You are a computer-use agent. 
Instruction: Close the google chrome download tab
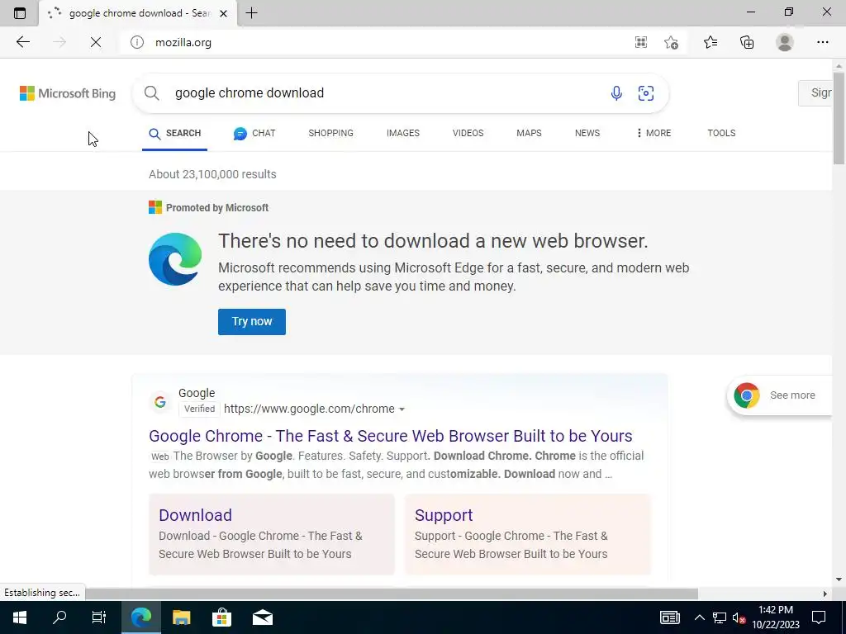223,13
